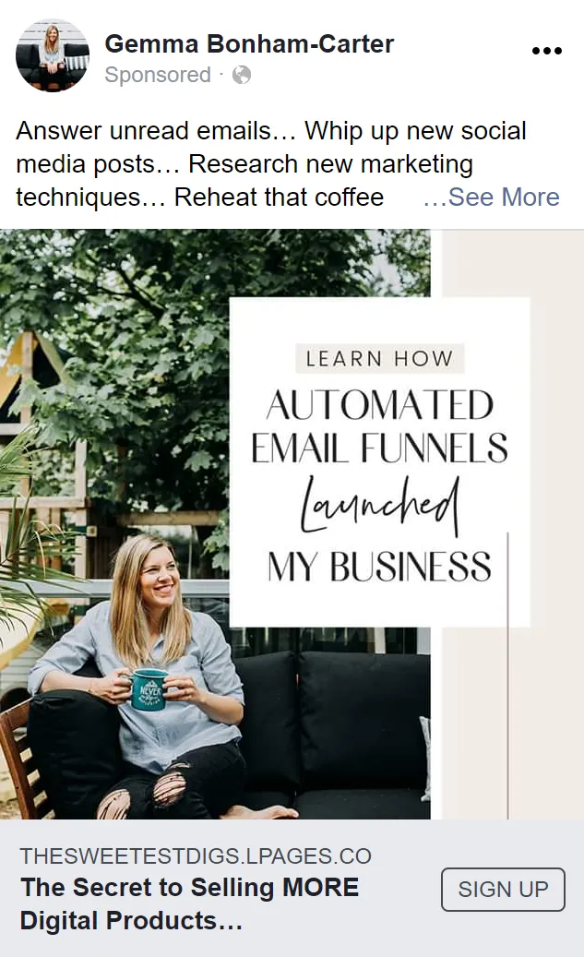This screenshot has height=957, width=584.
Task: Click the Sponsored label
Action: coord(158,75)
